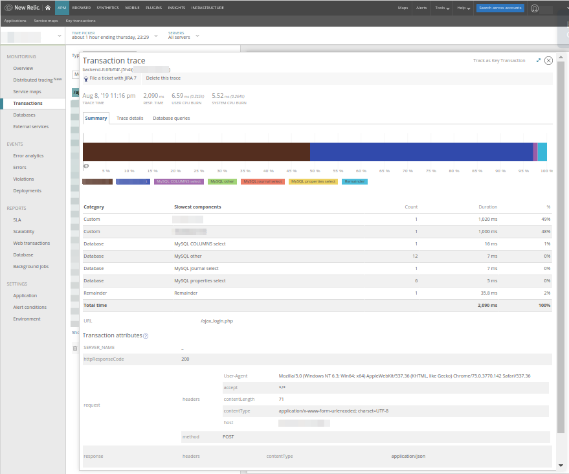Click the Delete this trace link

[x=162, y=76]
